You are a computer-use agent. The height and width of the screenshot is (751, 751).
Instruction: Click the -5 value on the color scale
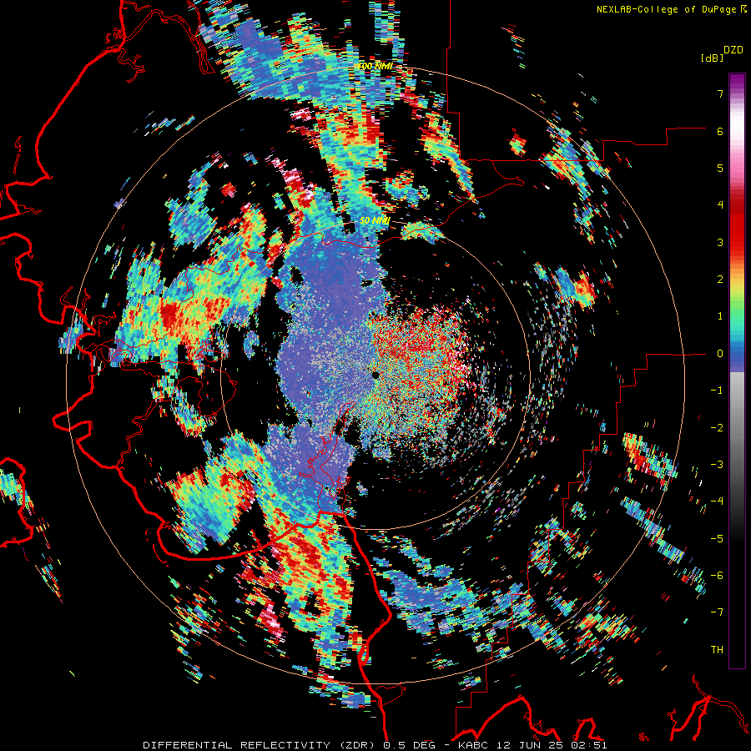717,539
